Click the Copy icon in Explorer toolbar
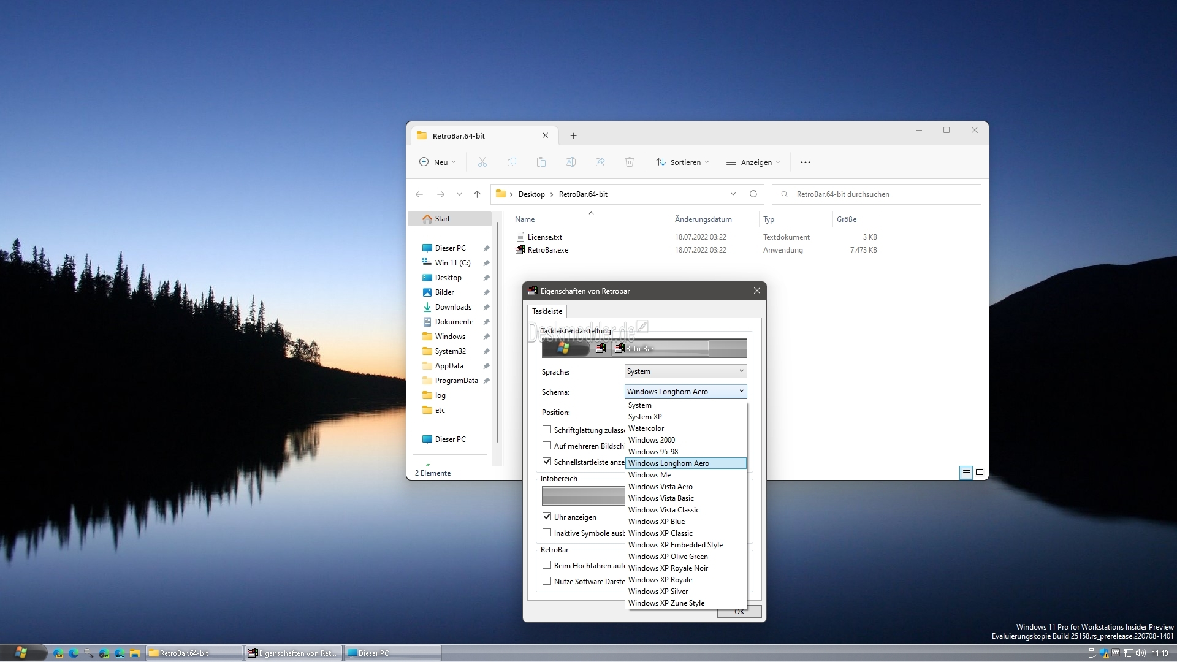This screenshot has width=1177, height=662. click(x=512, y=162)
